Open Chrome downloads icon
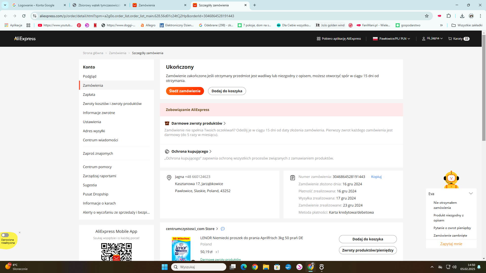The width and height of the screenshot is (486, 273). 462,16
